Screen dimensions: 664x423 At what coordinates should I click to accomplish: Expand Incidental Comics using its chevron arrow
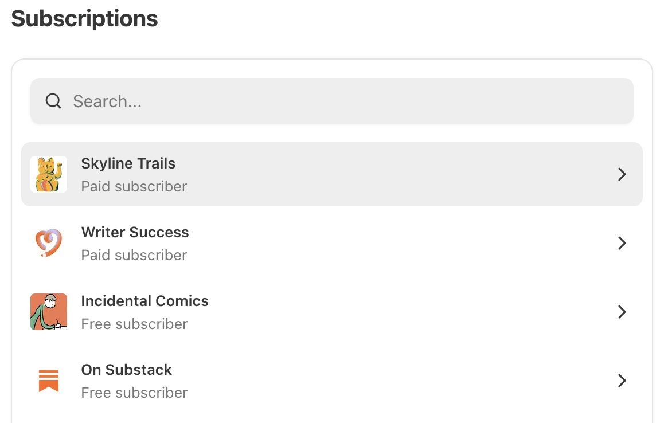(622, 312)
